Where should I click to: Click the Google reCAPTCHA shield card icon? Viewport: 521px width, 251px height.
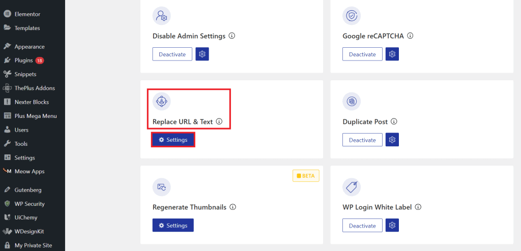(352, 16)
